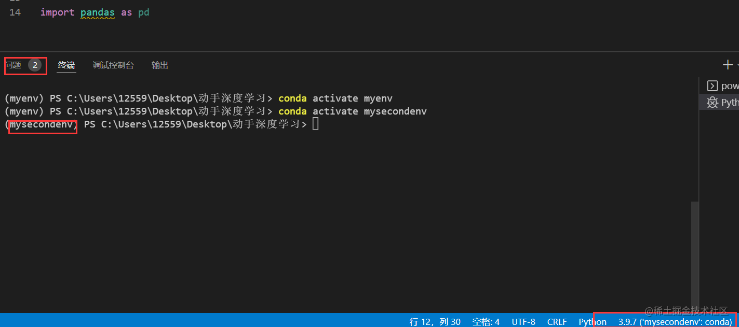Open the 输出 panel tab
This screenshot has width=739, height=327.
point(159,65)
